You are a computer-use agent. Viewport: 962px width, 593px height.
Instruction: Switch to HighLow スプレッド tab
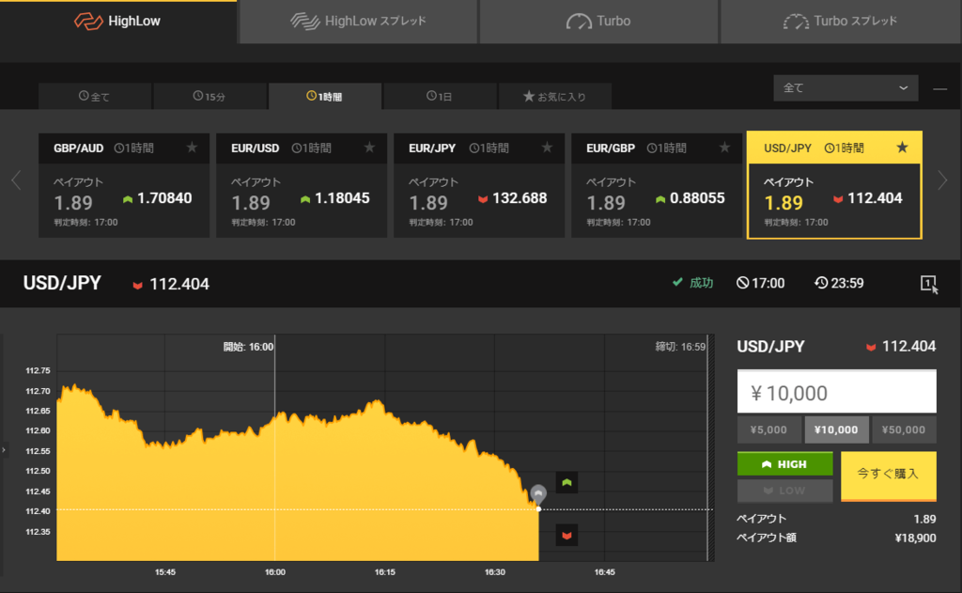[x=358, y=22]
